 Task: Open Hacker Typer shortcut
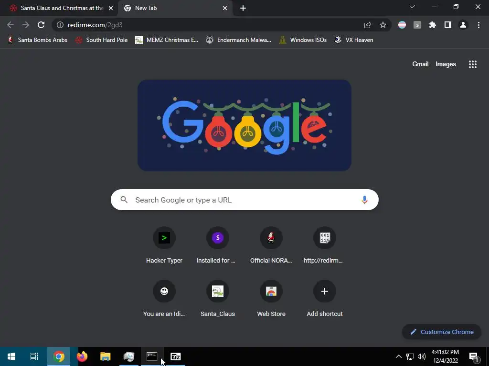click(164, 246)
